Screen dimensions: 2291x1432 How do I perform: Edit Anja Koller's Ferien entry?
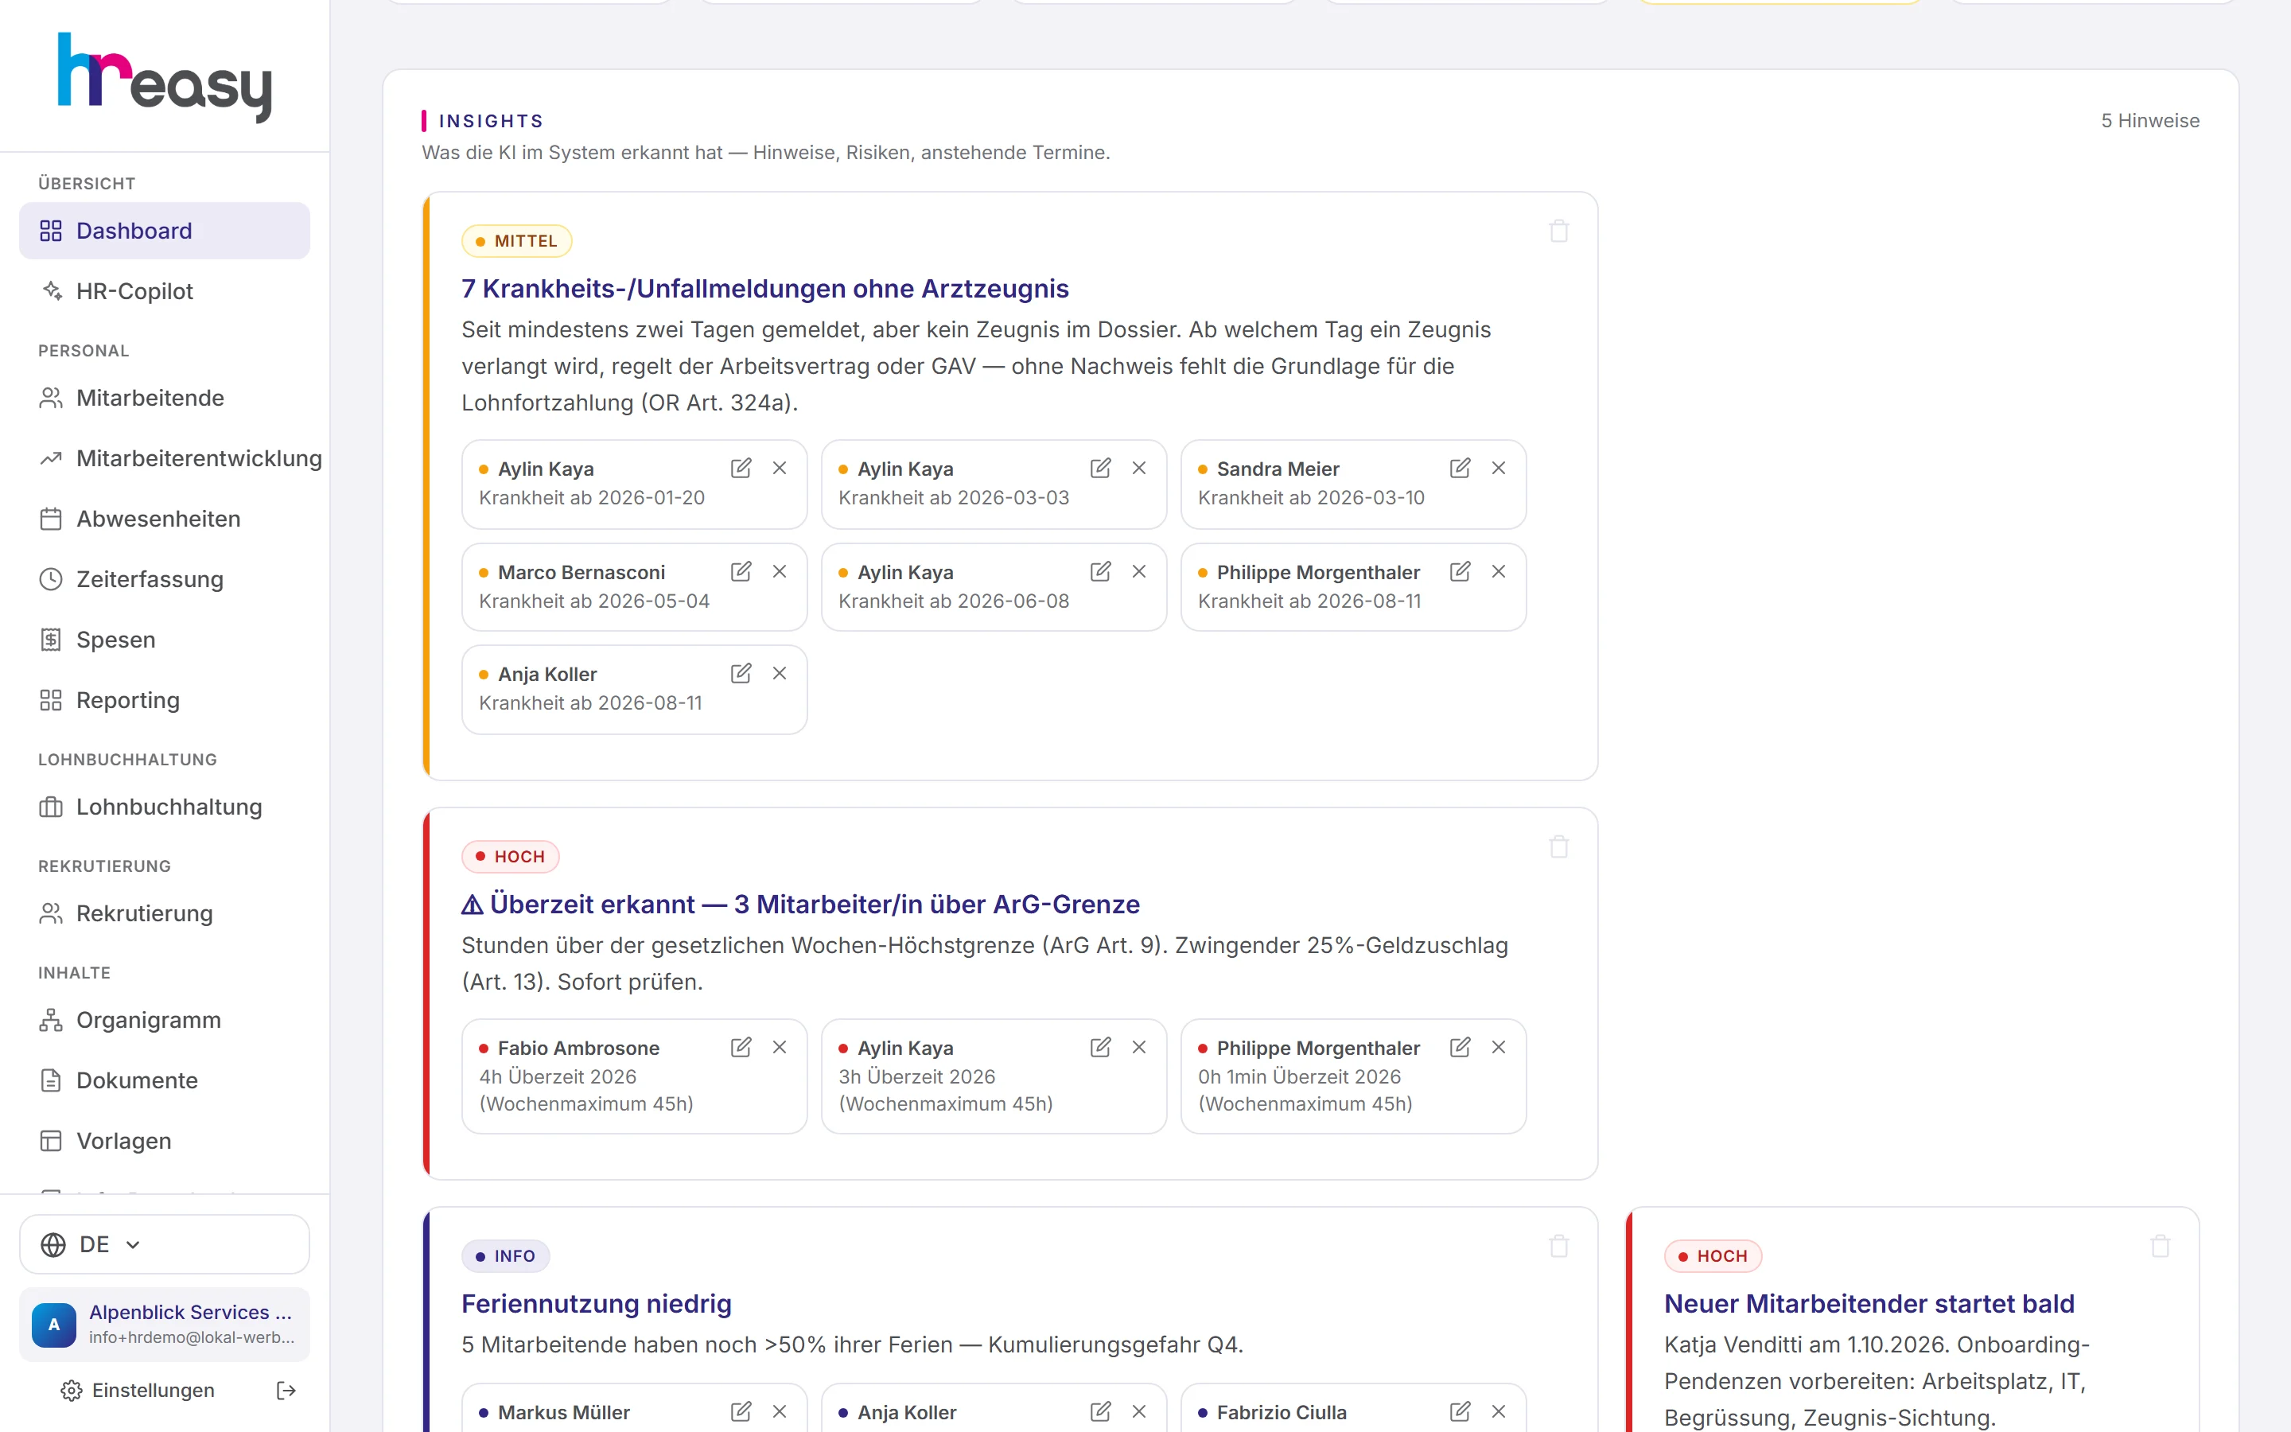click(1100, 1411)
